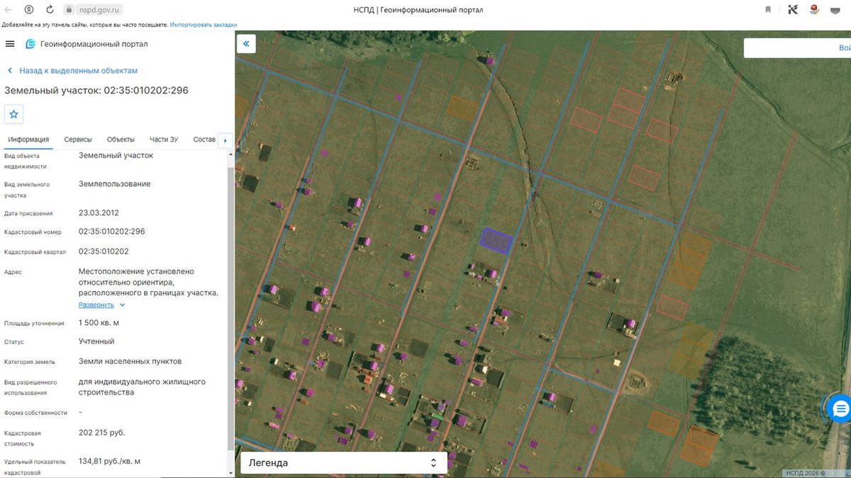Click the cadastral quarter value 02:35:010202
Screen dimensions: 851x478
pos(104,251)
